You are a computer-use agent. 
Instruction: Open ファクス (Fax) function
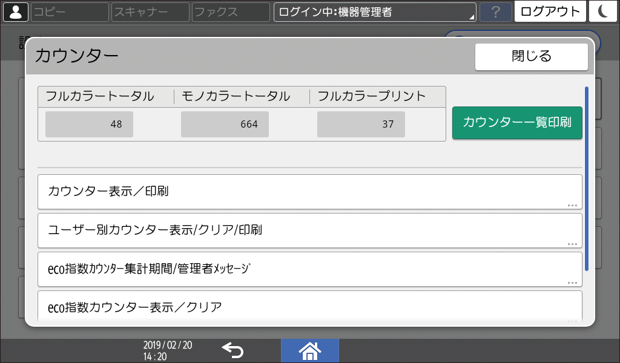pyautogui.click(x=230, y=11)
